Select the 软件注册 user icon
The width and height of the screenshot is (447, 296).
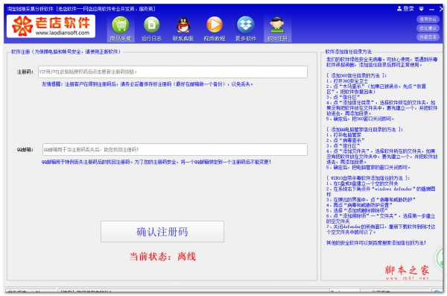tap(277, 28)
